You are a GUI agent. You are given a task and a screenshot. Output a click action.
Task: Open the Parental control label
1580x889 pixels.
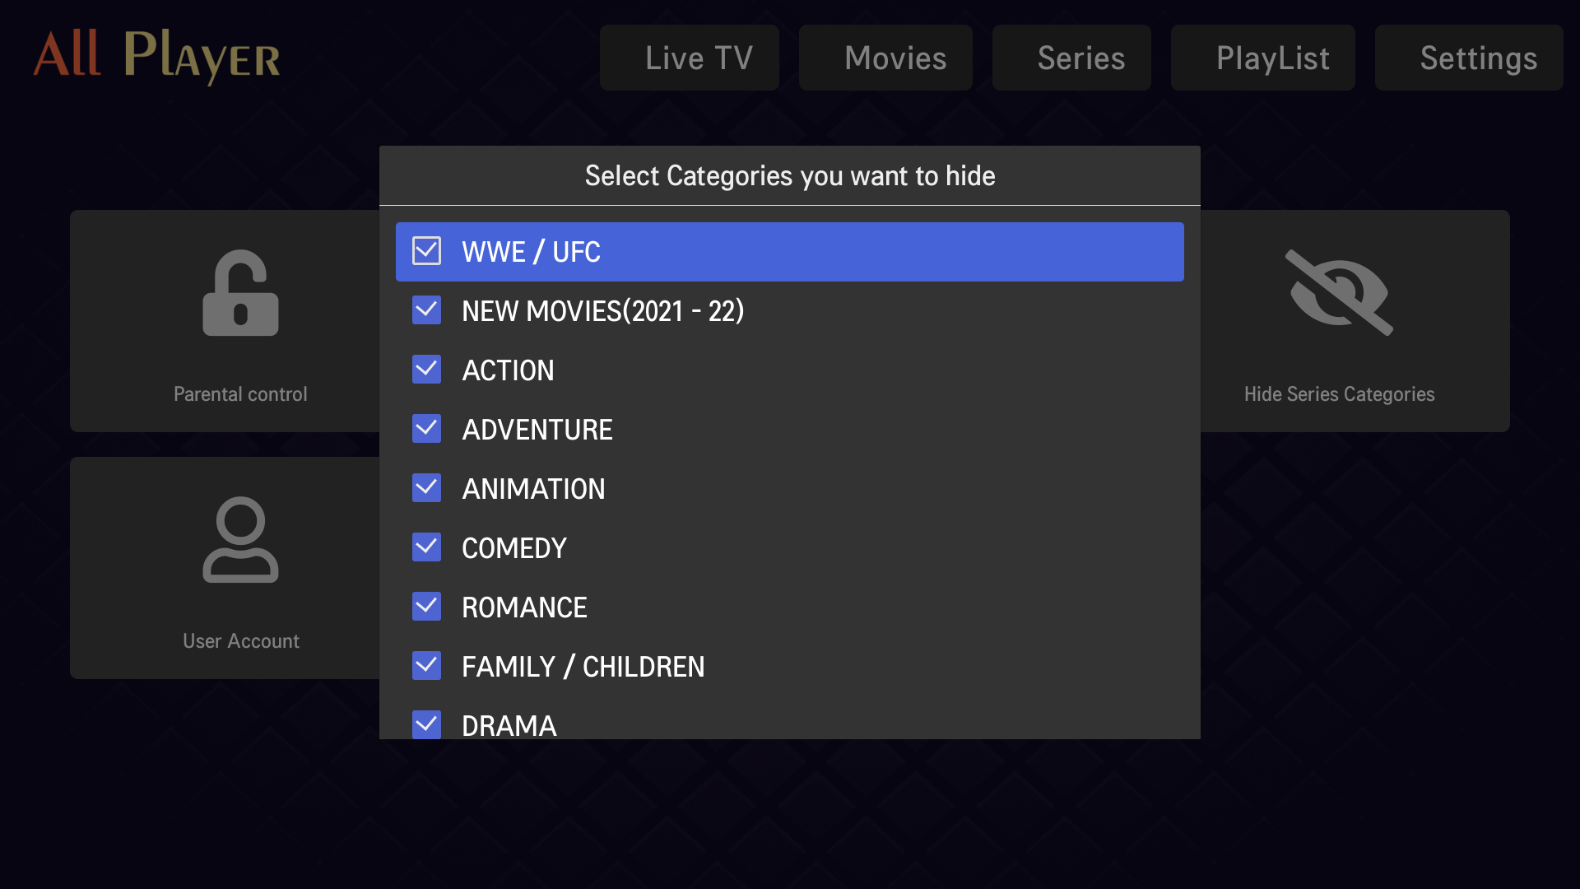pyautogui.click(x=240, y=394)
